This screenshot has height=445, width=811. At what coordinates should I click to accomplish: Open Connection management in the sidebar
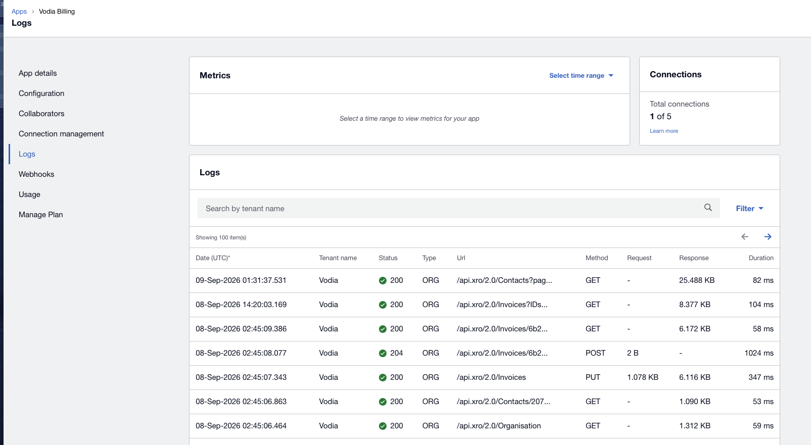(61, 134)
